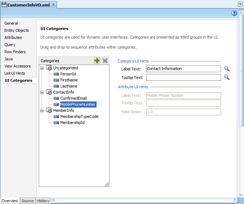This screenshot has width=244, height=204.
Task: Switch to the Overview tab
Action: 10,201
